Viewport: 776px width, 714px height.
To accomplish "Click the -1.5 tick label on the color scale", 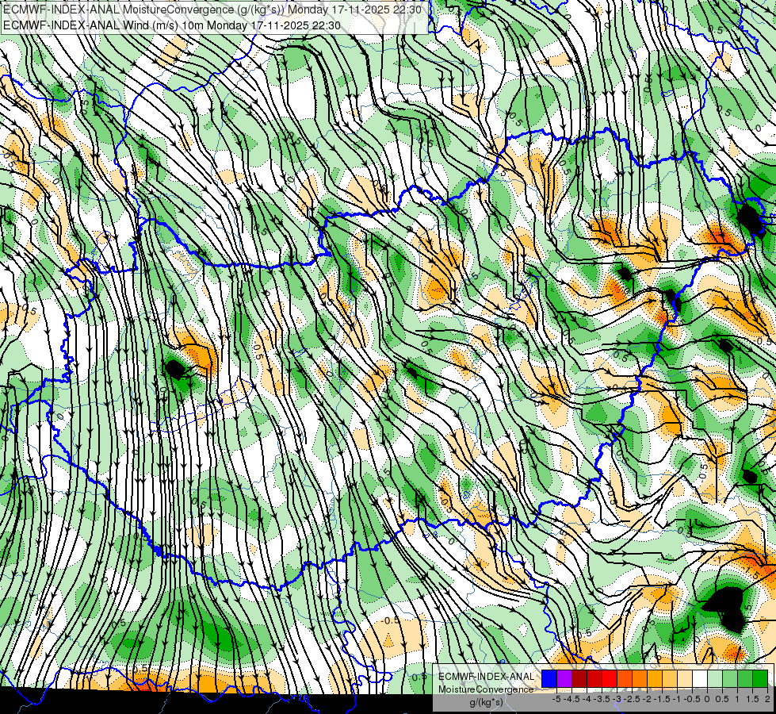I will pos(662,699).
